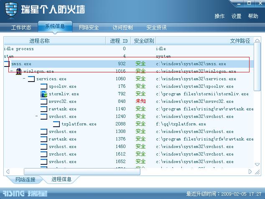Click the winlogon.exe process icon
265x199 pixels.
[19, 71]
